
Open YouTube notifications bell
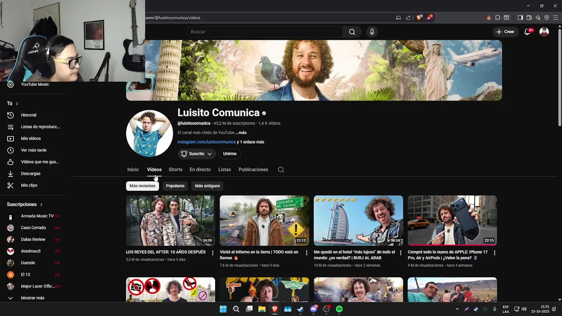(528, 32)
